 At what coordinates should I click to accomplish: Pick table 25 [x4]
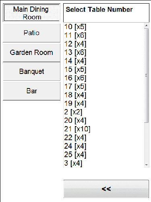pos(104,155)
